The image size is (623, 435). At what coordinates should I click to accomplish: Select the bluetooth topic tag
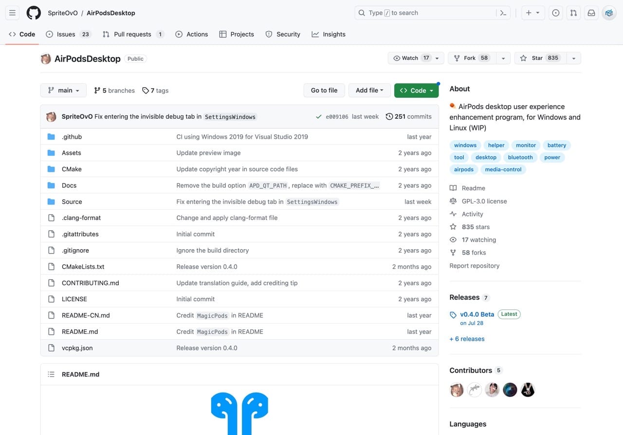click(520, 158)
